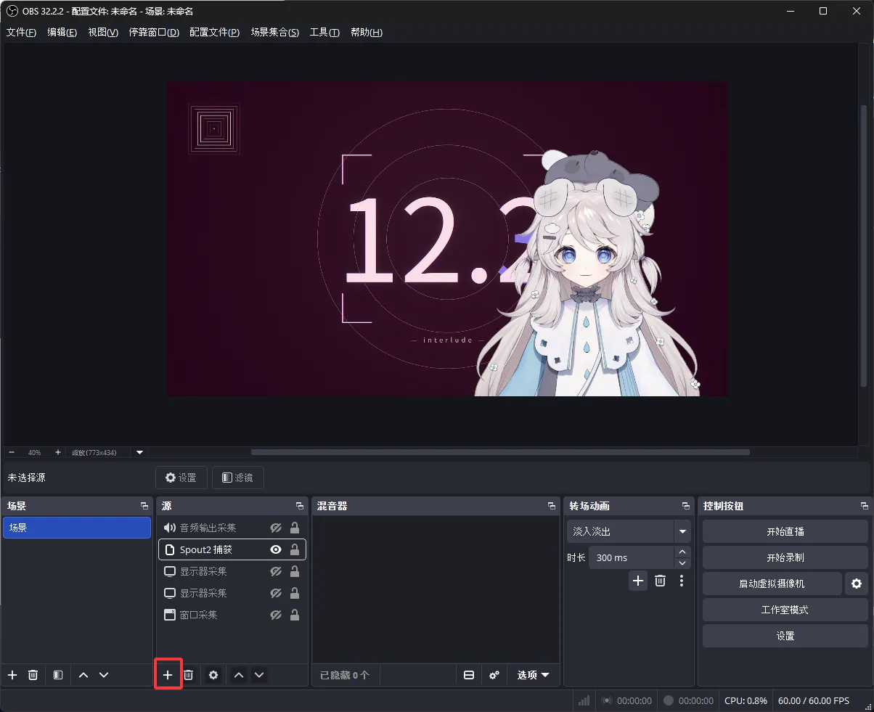
Task: Open scene filters icon in the 场景 dock
Action: pos(58,675)
